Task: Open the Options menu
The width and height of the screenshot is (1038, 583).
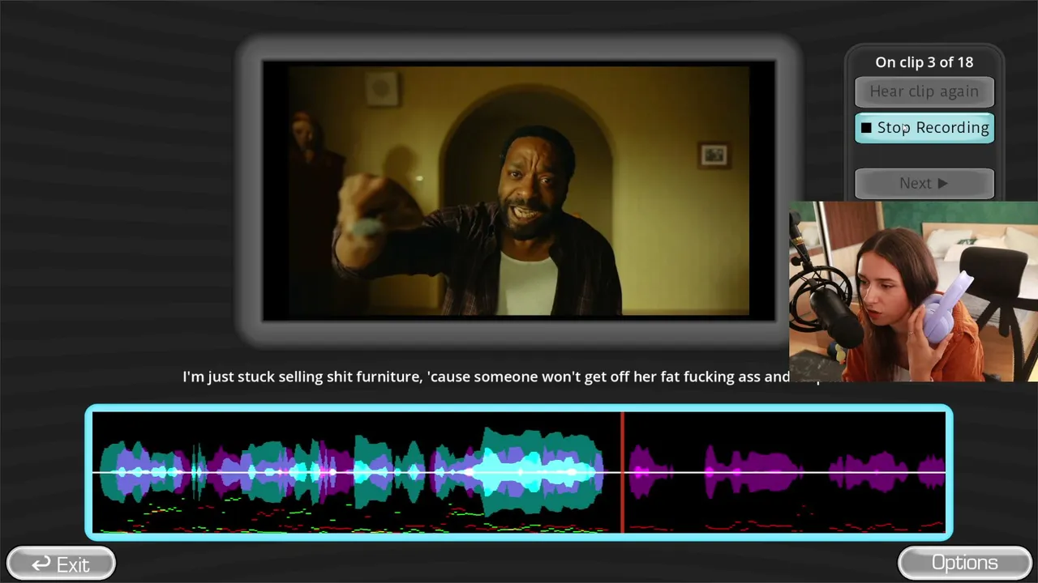Action: (965, 563)
